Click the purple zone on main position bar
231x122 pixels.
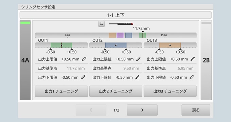coord(120,35)
